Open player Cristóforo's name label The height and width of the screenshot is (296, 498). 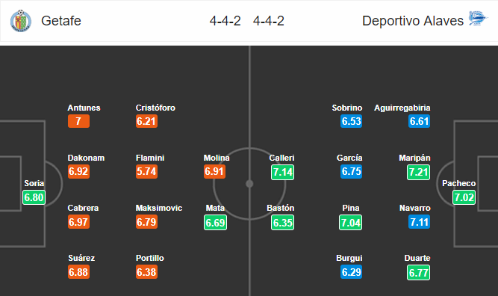[155, 108]
